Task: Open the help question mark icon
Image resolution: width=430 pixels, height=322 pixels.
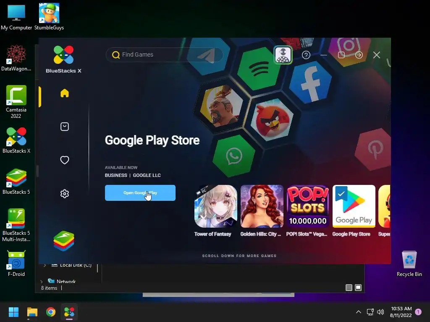Action: (306, 55)
